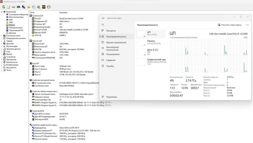Viewport: 253px width, 143px height.
Task: Click the AIDA64 refresh toolbar icon
Action: click(4, 7)
